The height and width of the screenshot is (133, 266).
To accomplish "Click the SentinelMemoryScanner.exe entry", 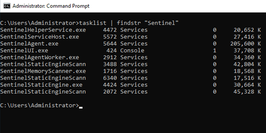I will 43,71.
